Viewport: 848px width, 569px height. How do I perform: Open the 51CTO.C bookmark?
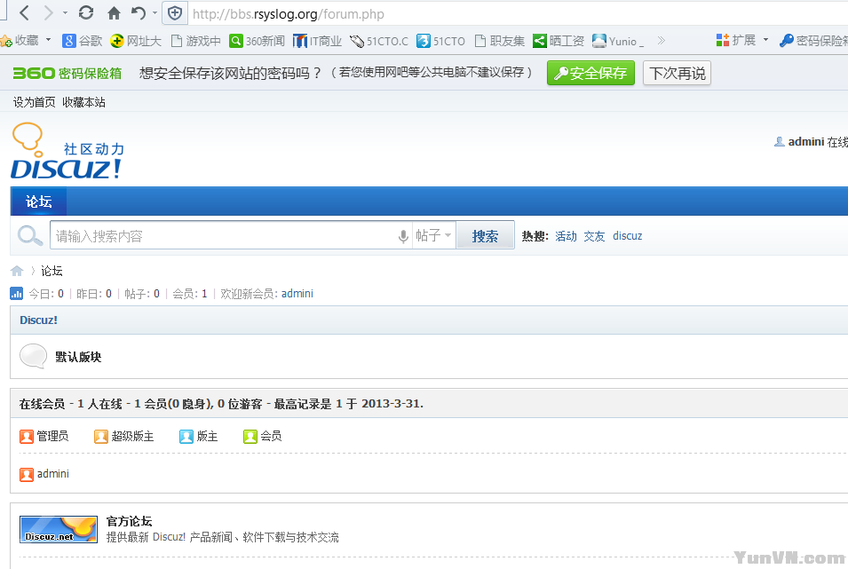379,41
